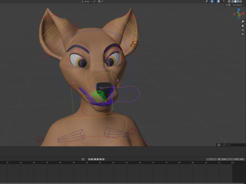The image size is (246, 184).
Task: Jump to the timeline end frame
Action: pyautogui.click(x=104, y=159)
